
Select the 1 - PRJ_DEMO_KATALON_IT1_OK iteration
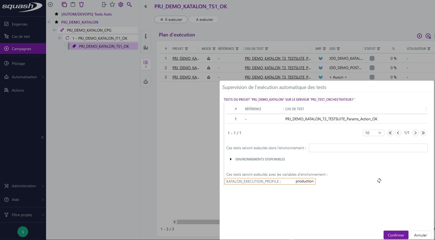click(100, 38)
